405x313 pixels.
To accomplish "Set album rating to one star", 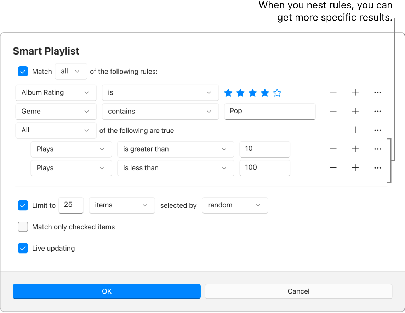I will pyautogui.click(x=228, y=93).
